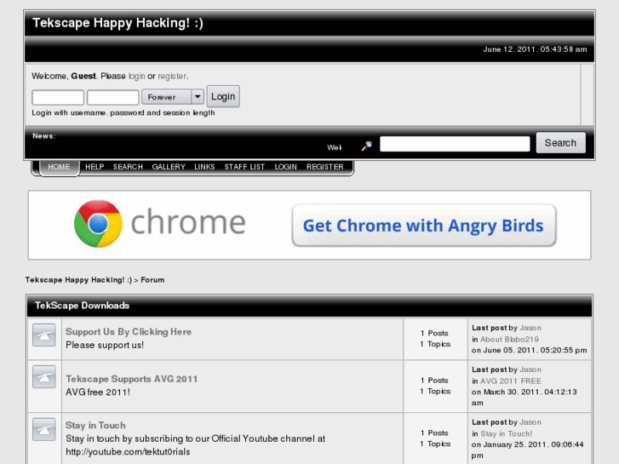Click the June 12, 2011 date text
619x464 pixels.
(535, 49)
